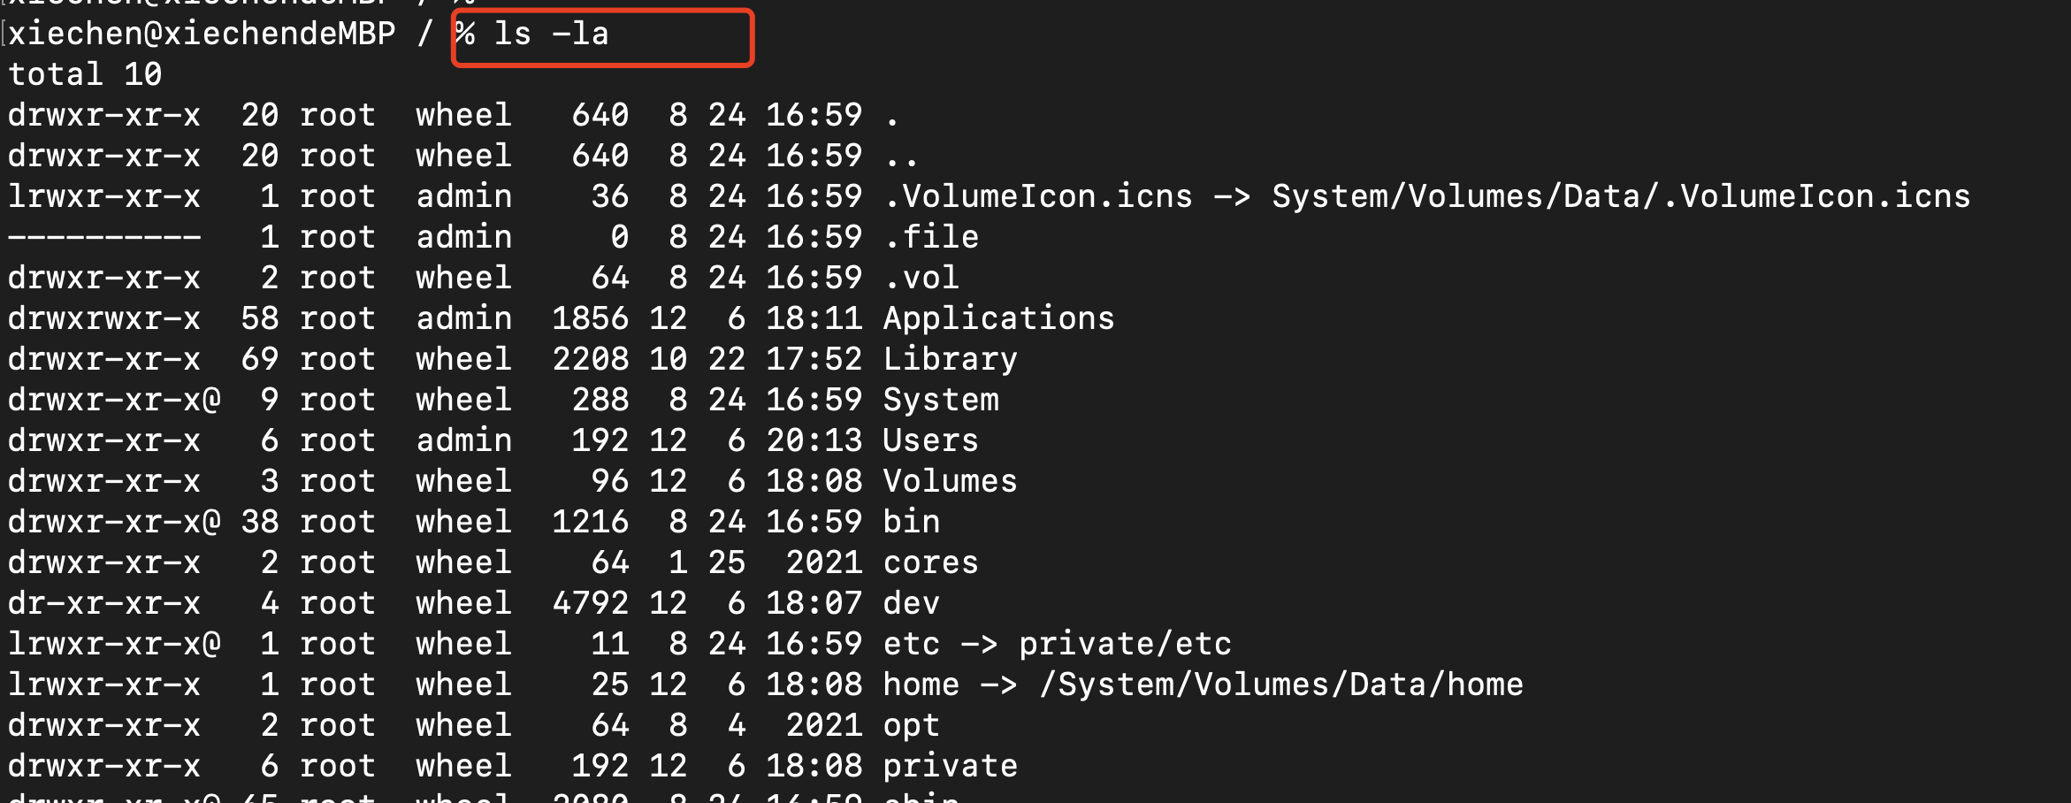Click the private/etc symlink target

click(1125, 644)
